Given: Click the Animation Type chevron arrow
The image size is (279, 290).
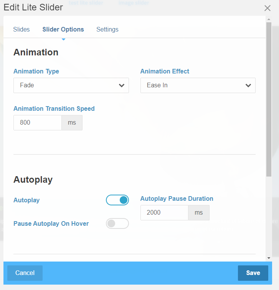Looking at the screenshot, I should coord(122,85).
